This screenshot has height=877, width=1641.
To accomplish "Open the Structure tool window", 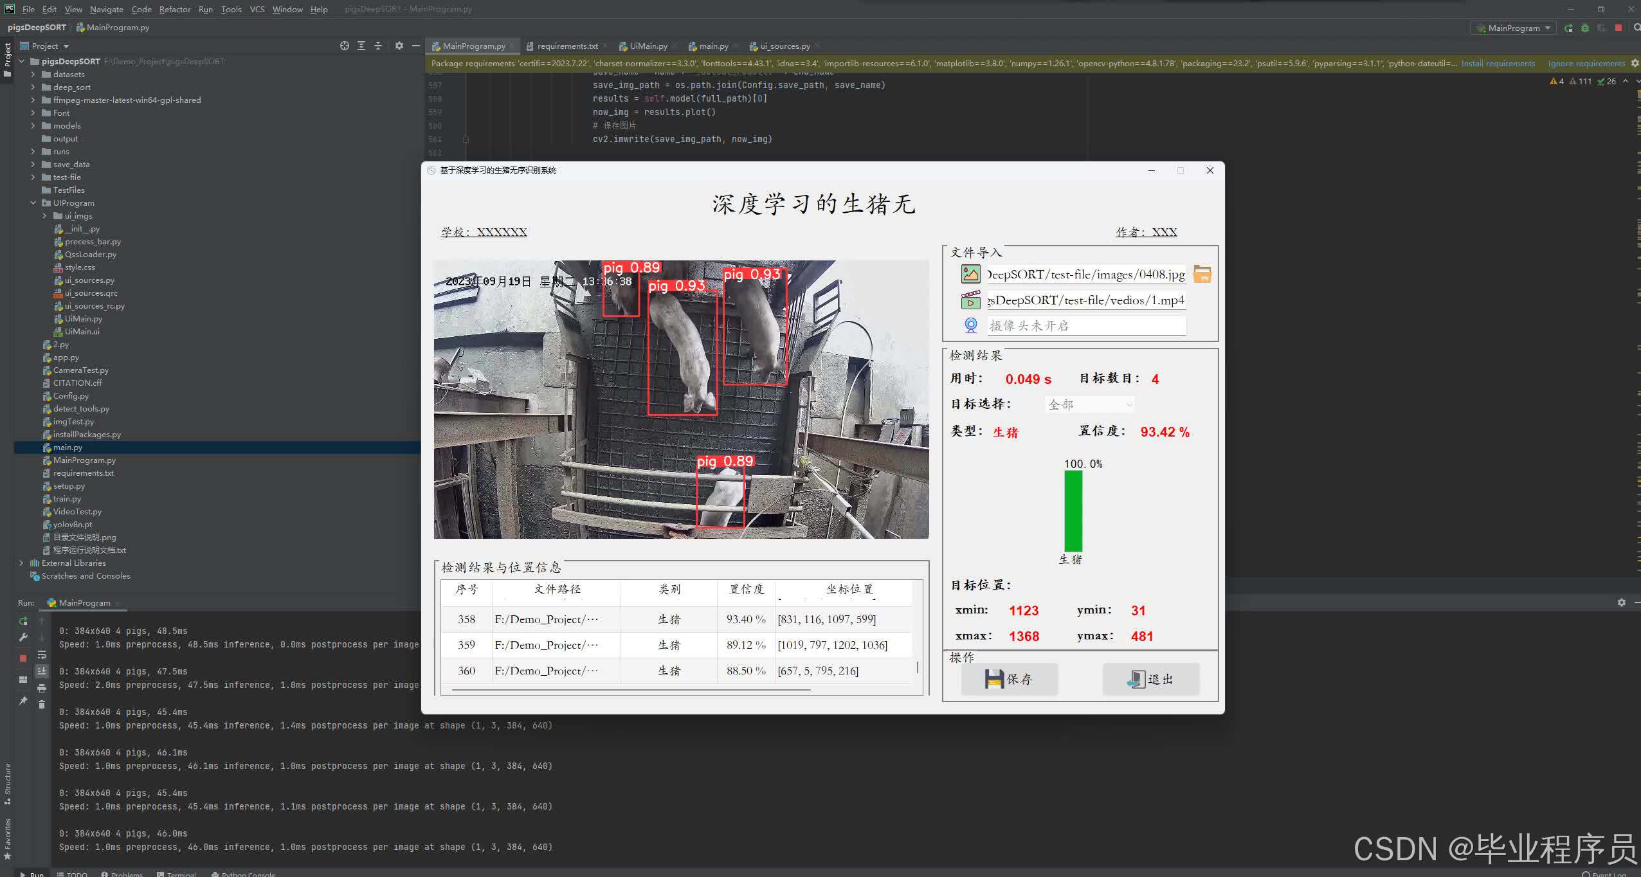I will pos(8,782).
